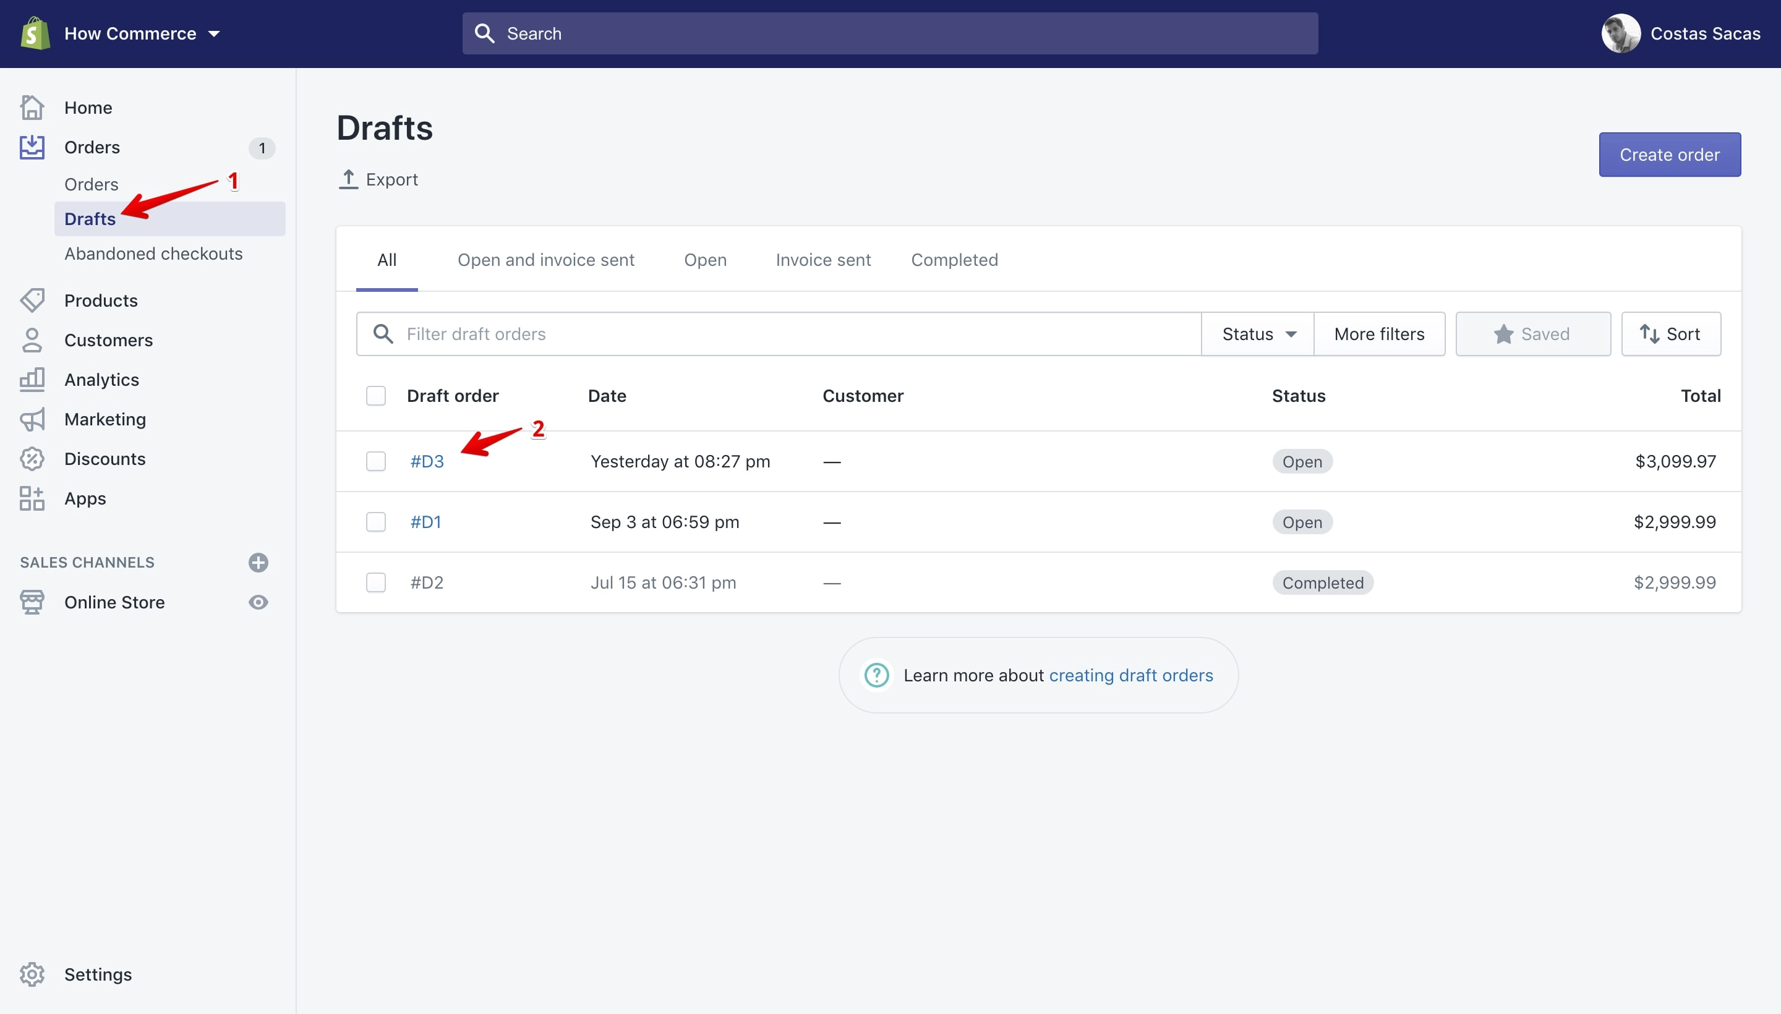
Task: Open the Orders sub-item under Orders
Action: pyautogui.click(x=92, y=184)
